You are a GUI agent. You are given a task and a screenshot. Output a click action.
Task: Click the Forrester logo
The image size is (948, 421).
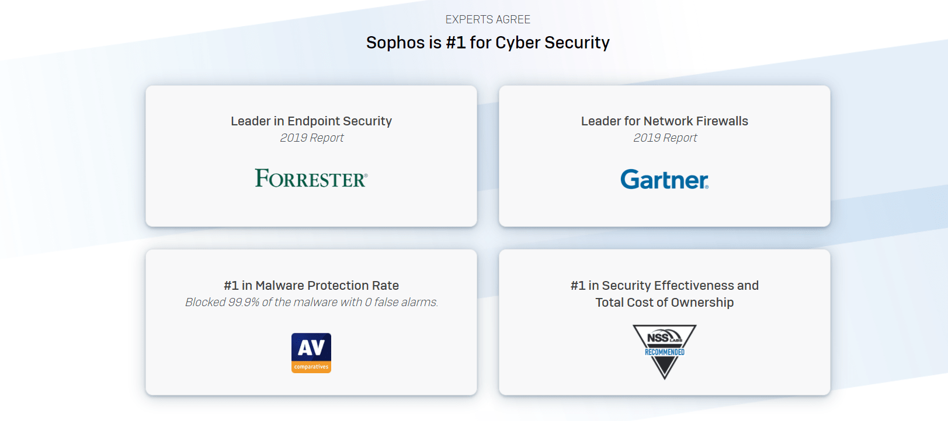click(x=311, y=178)
